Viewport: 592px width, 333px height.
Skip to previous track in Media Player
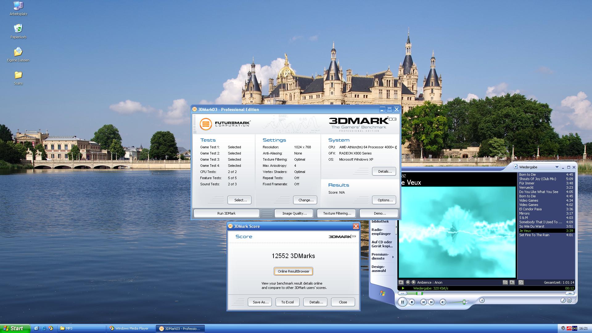tap(423, 302)
